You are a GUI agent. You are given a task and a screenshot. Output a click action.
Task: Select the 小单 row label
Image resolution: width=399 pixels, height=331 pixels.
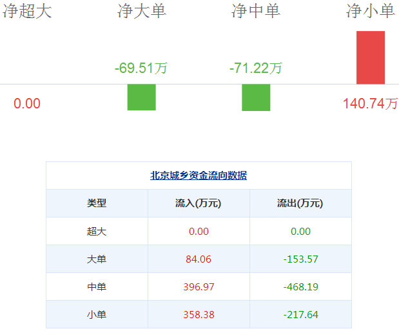tap(97, 314)
